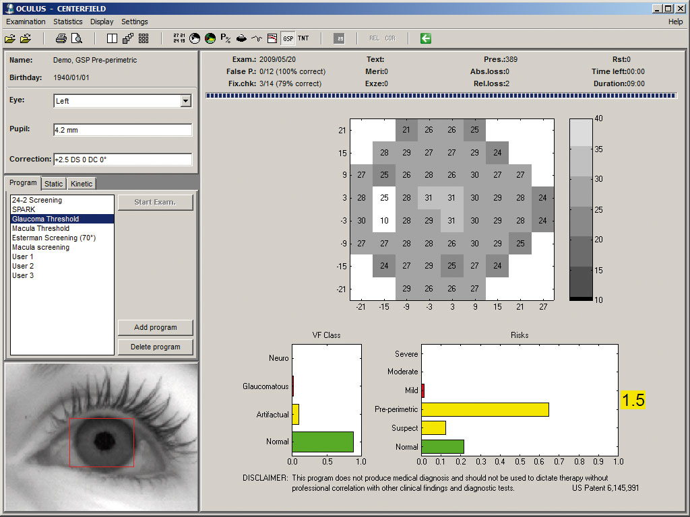Toggle the GSP glaucoma staging display
This screenshot has width=690, height=517.
[x=288, y=38]
